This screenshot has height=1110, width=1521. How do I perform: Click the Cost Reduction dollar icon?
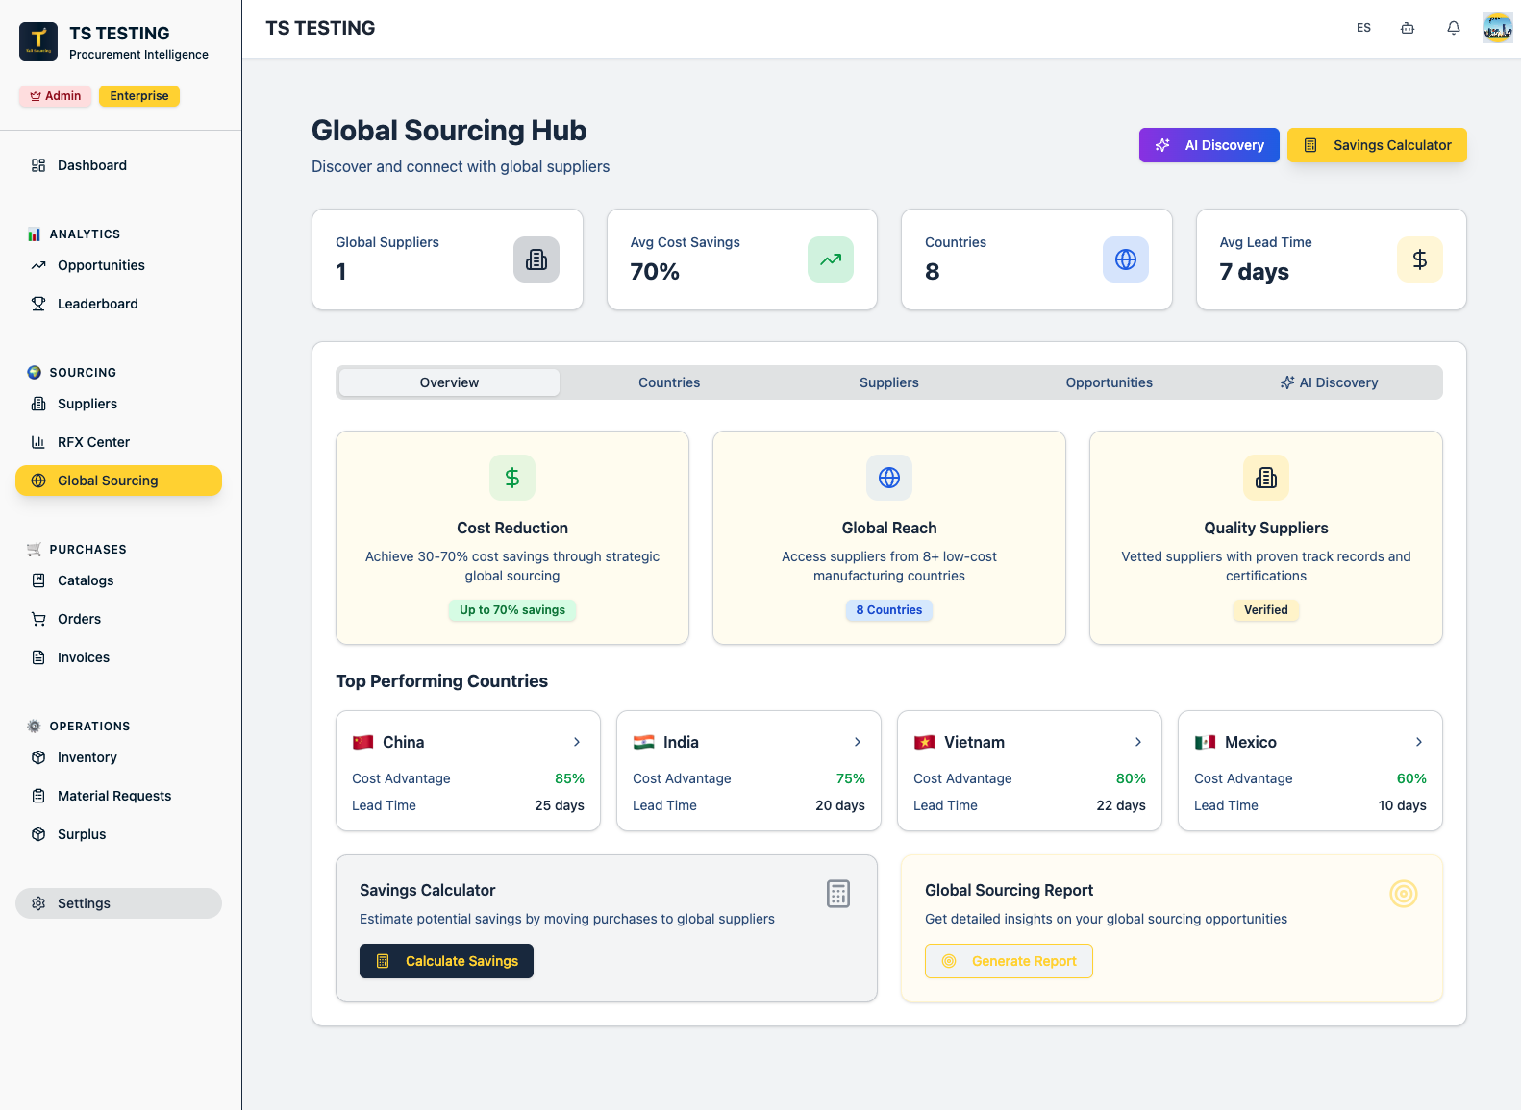512,478
